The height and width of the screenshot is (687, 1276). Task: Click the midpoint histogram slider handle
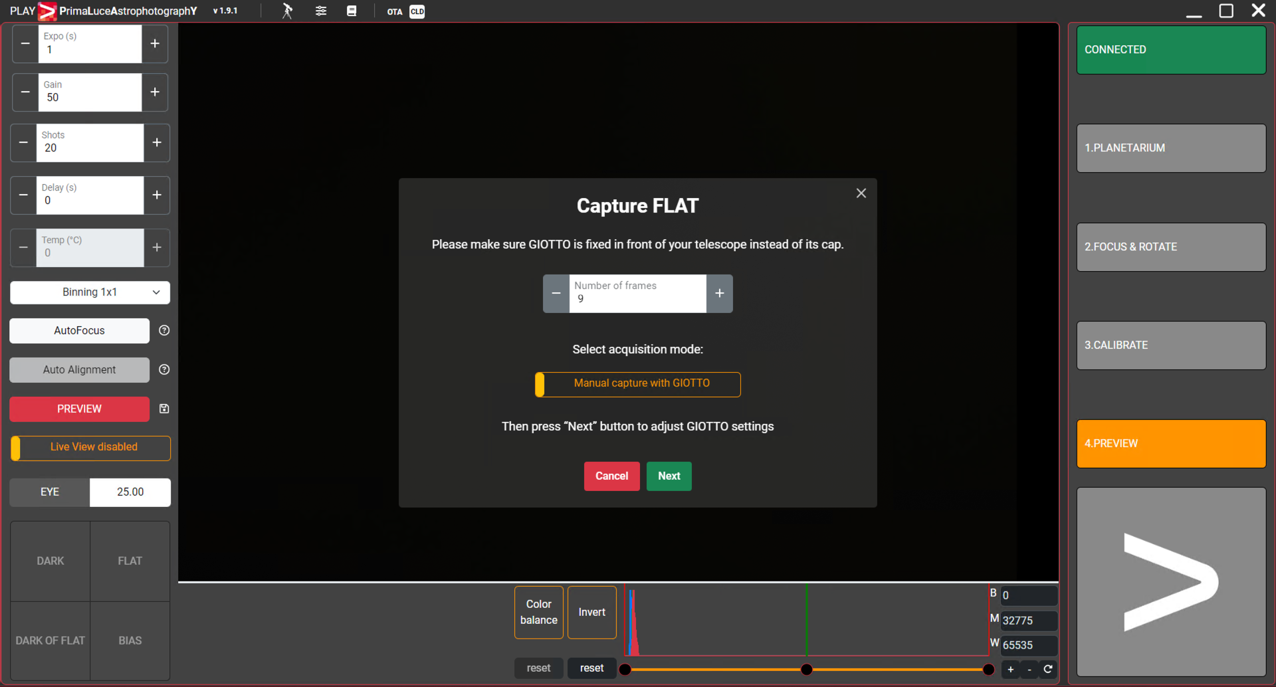[807, 670]
